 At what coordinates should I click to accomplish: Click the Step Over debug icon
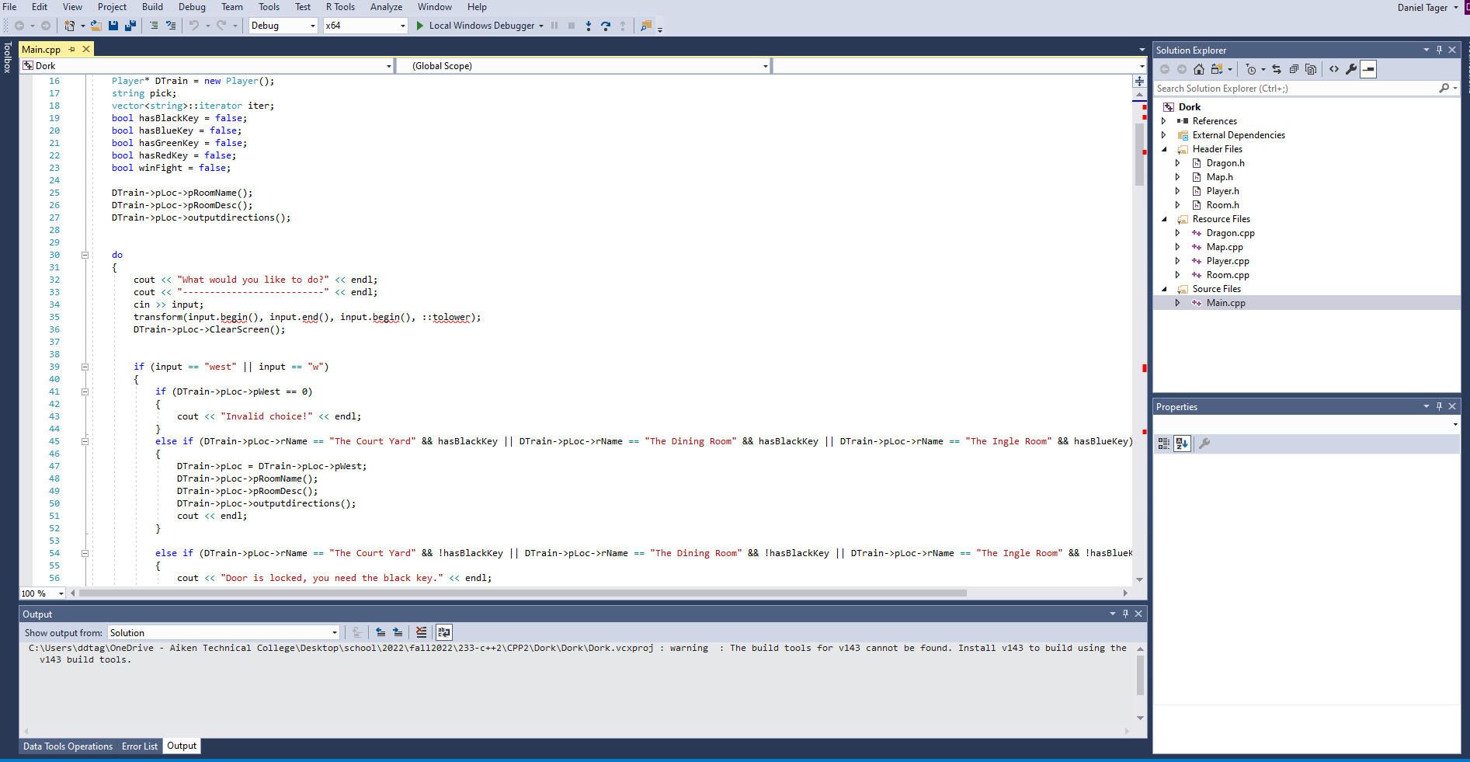click(606, 26)
